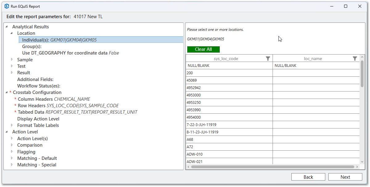Click the horizontal scrollbar of locations table

click(x=273, y=167)
